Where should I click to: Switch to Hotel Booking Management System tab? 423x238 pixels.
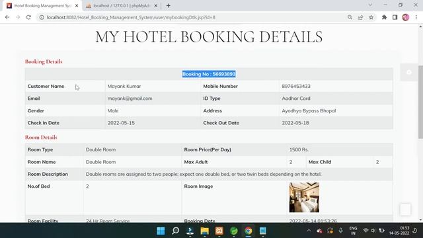tap(42, 6)
